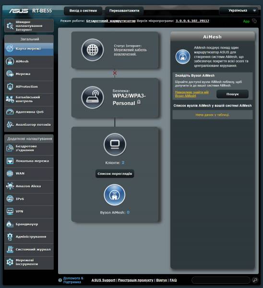The height and width of the screenshot is (288, 263).
Task: Click Перезавантажити reboot button
Action: pyautogui.click(x=124, y=11)
